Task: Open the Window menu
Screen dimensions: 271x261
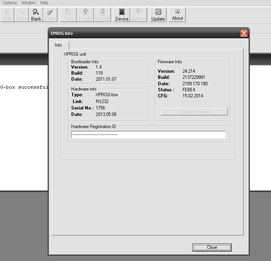Action: [28, 3]
